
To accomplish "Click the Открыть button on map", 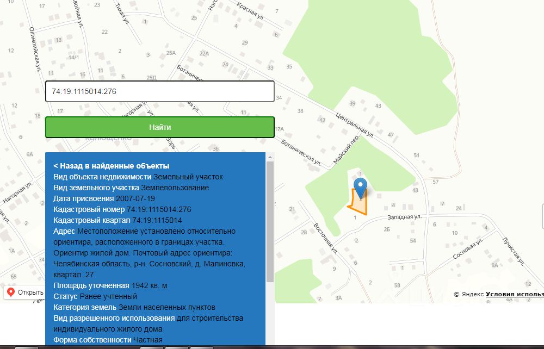I will pos(30,292).
